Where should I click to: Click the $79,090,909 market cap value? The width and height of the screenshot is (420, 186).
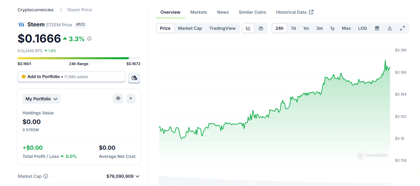pyautogui.click(x=120, y=176)
